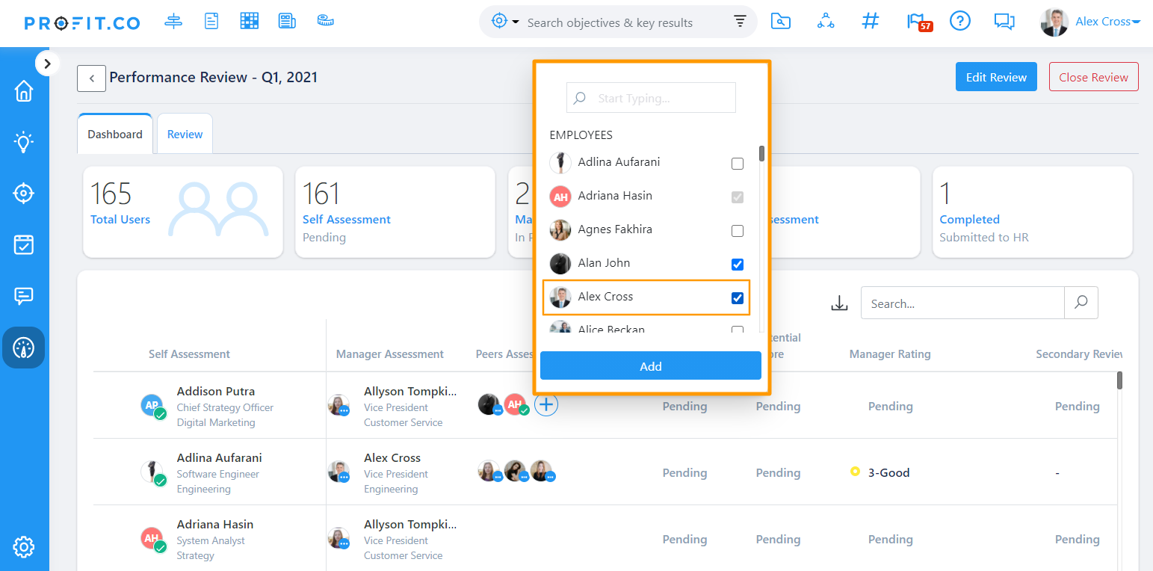Click the profile photo in the top-right header
Image resolution: width=1153 pixels, height=571 pixels.
tap(1054, 22)
